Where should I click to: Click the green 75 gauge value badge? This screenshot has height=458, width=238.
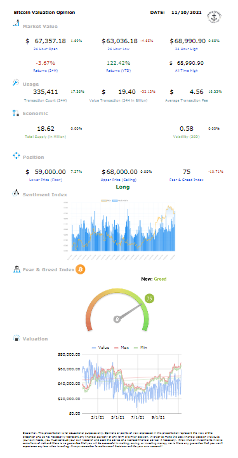(x=150, y=299)
